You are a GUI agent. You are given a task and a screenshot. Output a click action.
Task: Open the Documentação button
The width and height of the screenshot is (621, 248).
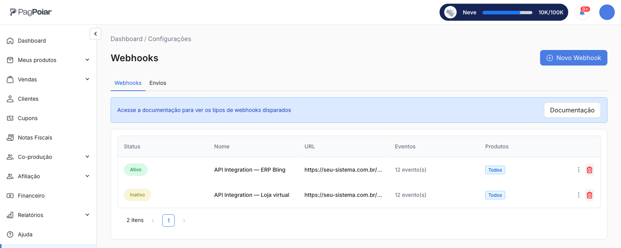(x=572, y=110)
